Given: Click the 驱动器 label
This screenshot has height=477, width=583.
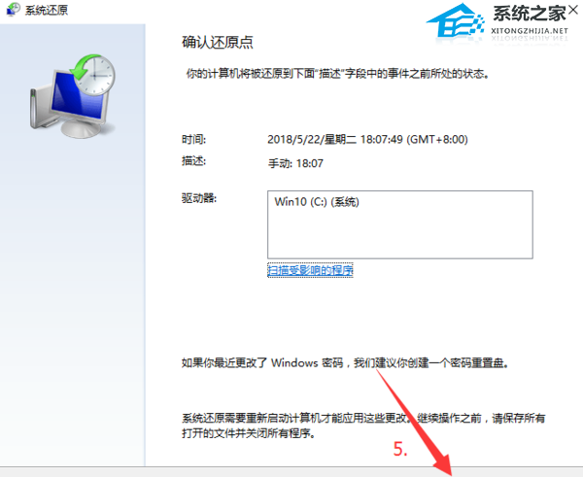Looking at the screenshot, I should pos(199,198).
